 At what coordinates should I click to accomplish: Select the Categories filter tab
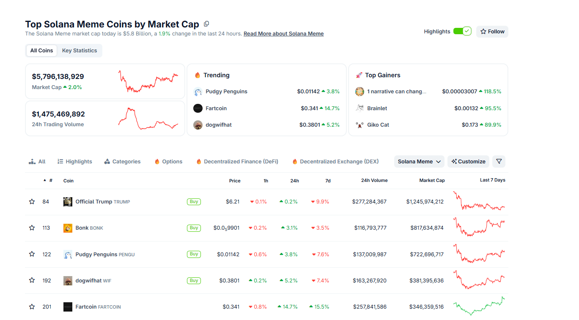[x=122, y=161]
